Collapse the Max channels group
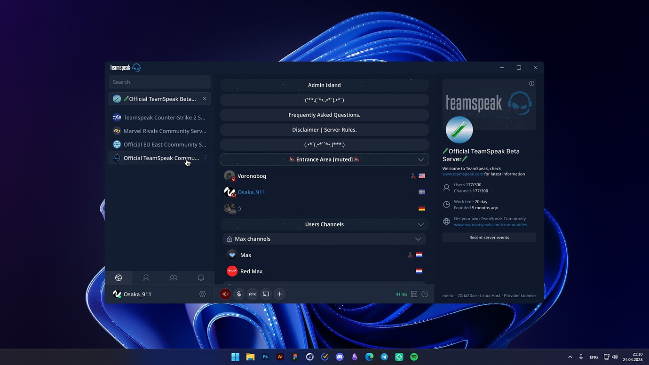Image resolution: width=649 pixels, height=365 pixels. click(x=418, y=239)
